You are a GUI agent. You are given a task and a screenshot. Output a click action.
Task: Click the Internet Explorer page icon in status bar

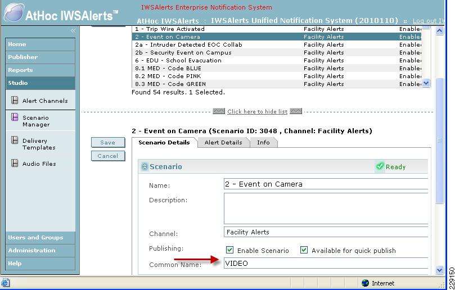5,283
